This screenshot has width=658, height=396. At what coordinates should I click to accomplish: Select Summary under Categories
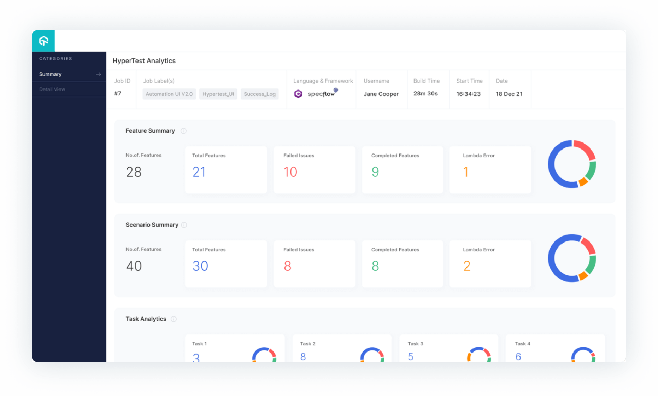pyautogui.click(x=50, y=74)
